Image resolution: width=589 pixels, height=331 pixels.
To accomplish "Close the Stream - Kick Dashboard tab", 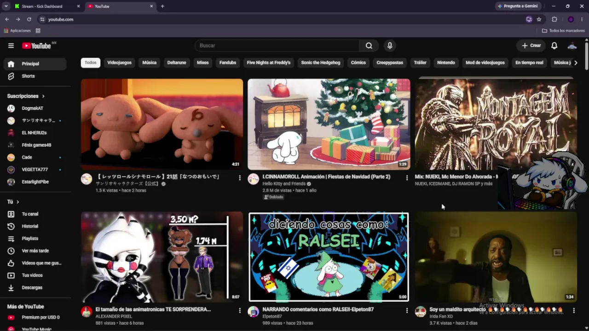I will coord(78,6).
